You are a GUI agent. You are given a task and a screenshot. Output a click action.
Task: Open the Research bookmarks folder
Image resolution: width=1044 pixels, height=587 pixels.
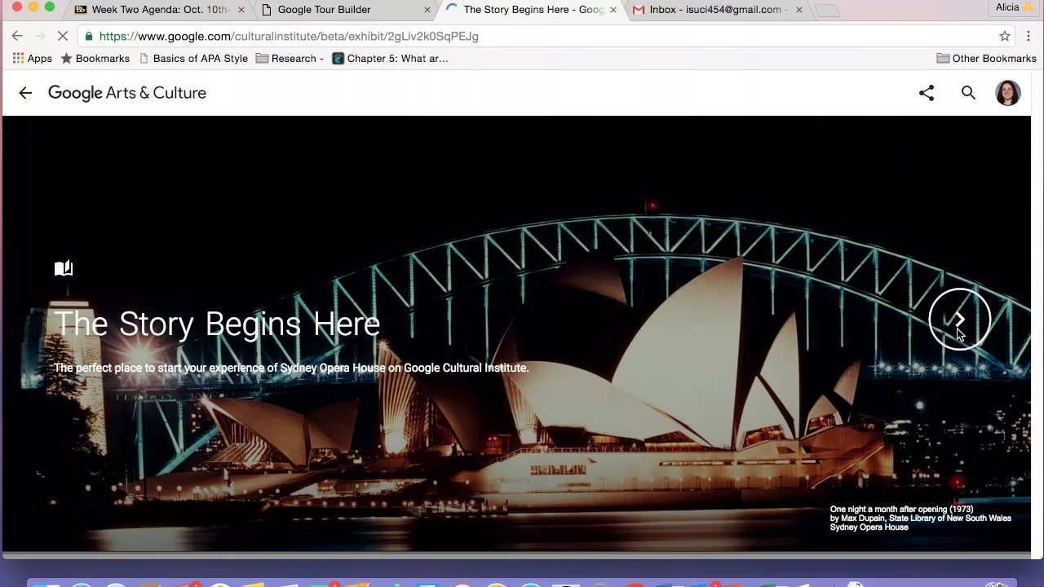tap(290, 59)
